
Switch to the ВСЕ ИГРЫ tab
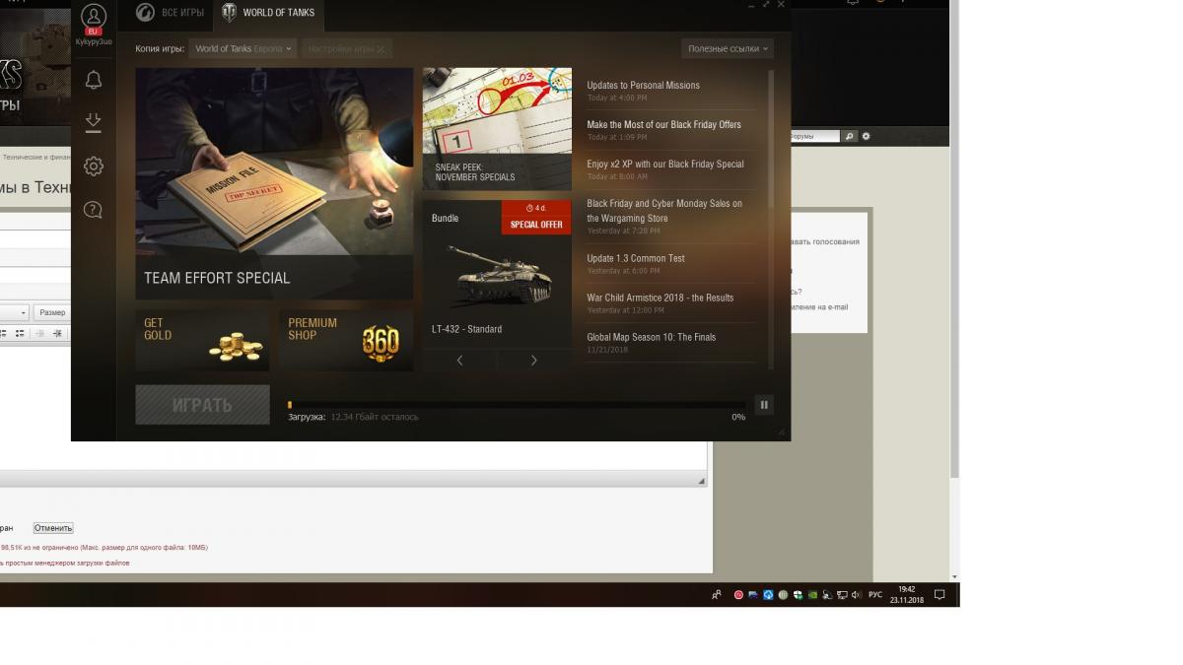click(x=171, y=13)
